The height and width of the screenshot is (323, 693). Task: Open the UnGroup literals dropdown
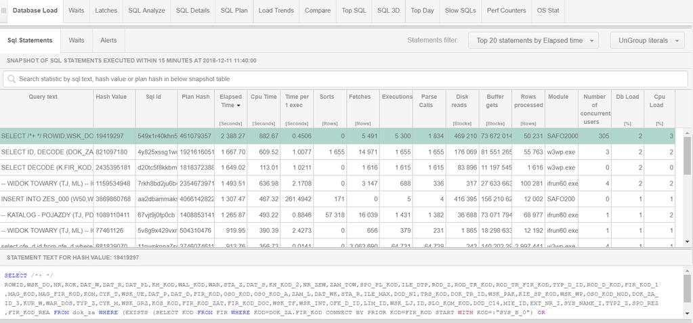pos(648,41)
